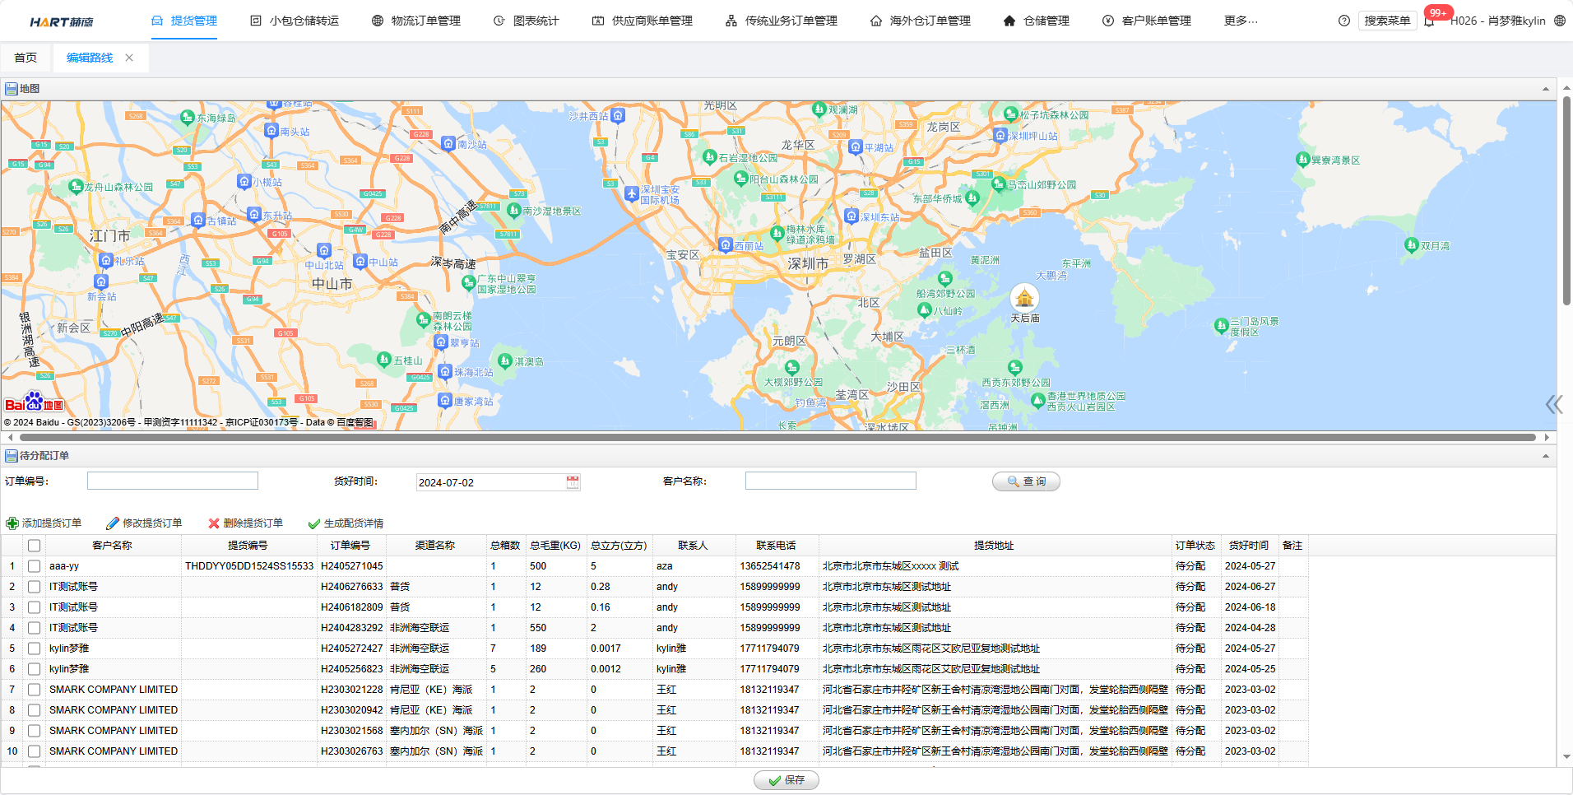Click the 天后庙 temple marker on map

pos(1024,298)
